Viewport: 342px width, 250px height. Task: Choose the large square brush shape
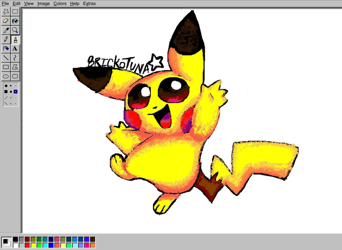point(6,92)
